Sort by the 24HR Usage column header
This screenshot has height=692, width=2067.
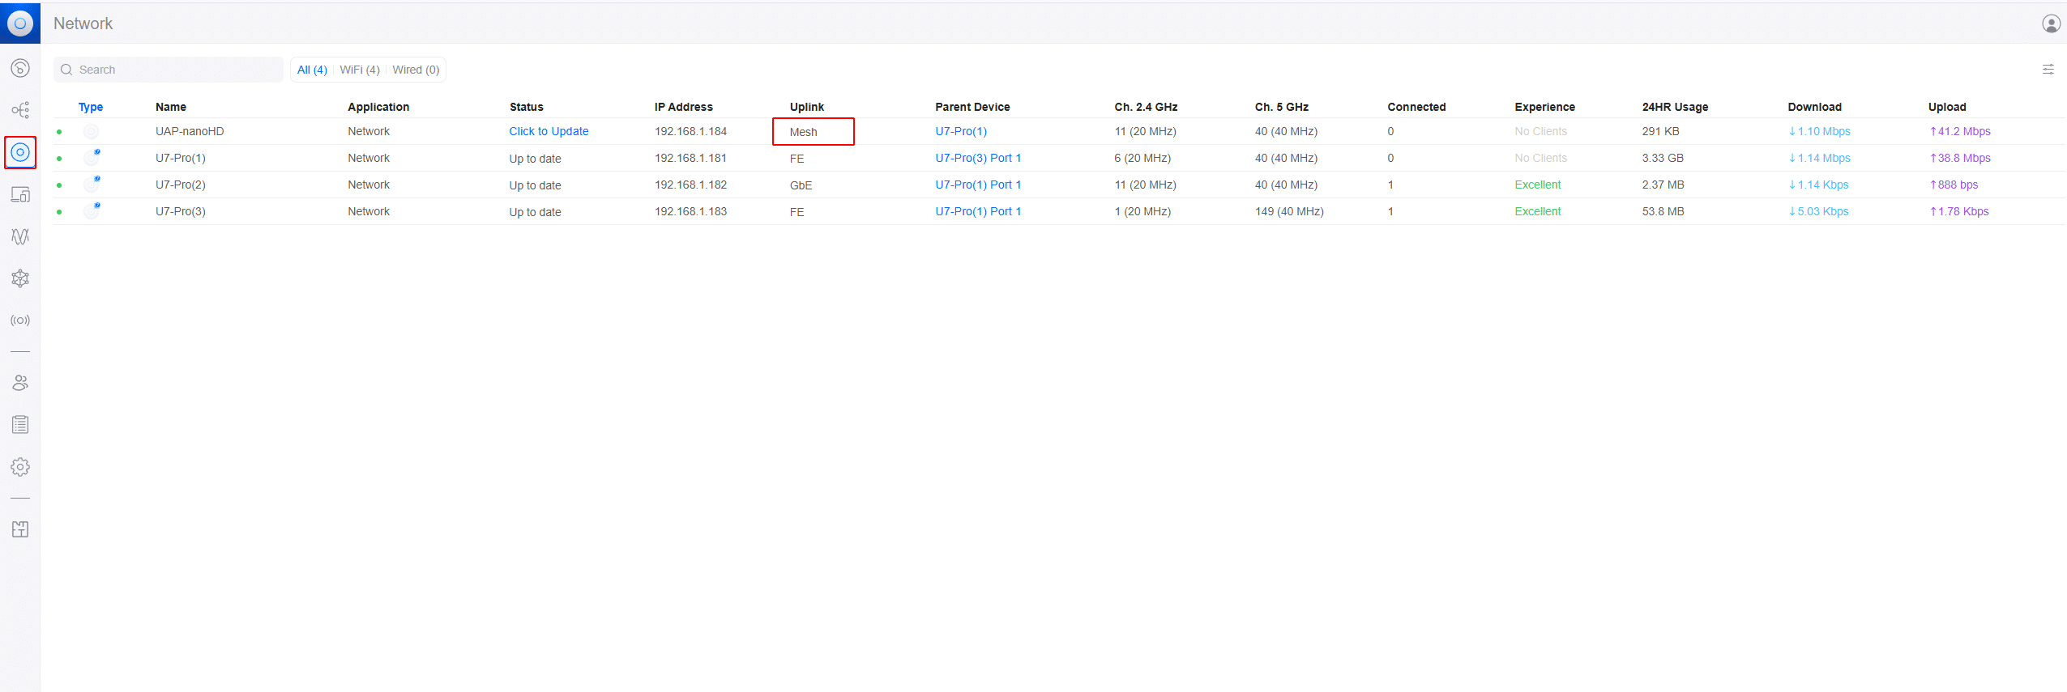point(1675,107)
